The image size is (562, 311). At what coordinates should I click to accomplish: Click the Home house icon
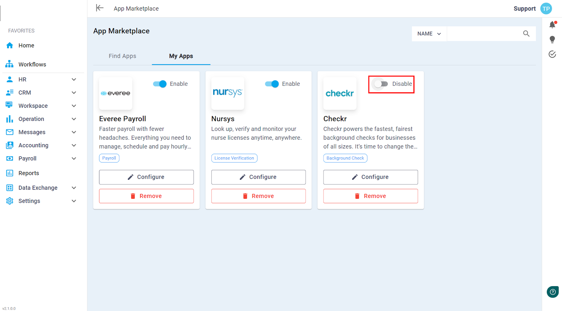[10, 45]
